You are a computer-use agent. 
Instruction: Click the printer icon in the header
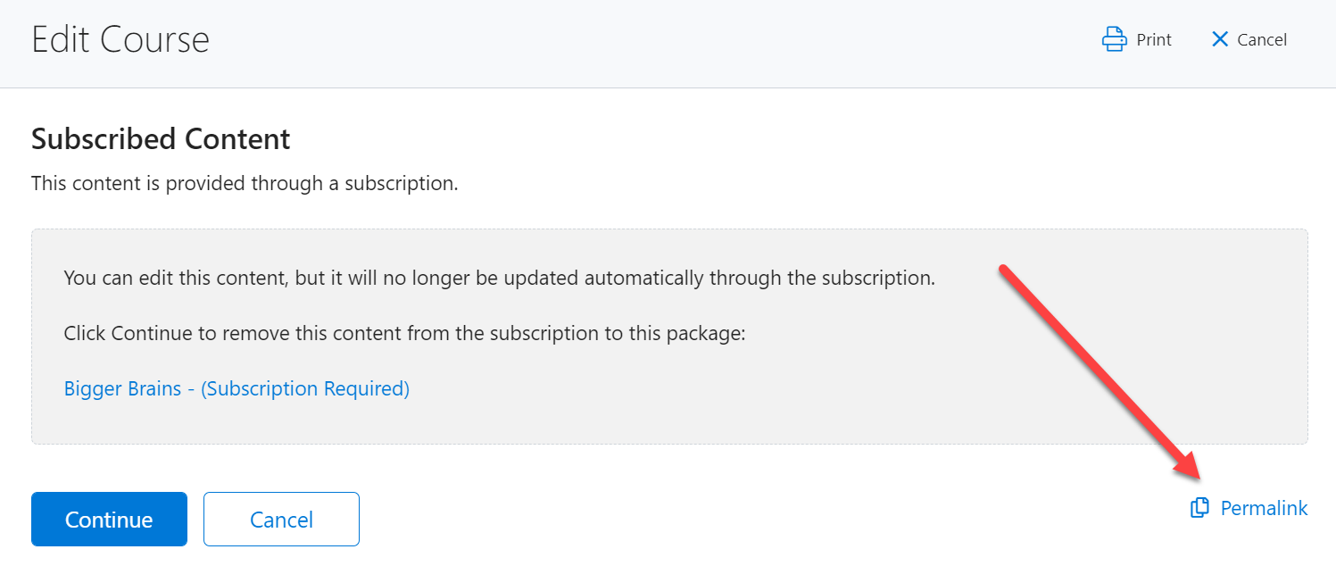[1114, 39]
